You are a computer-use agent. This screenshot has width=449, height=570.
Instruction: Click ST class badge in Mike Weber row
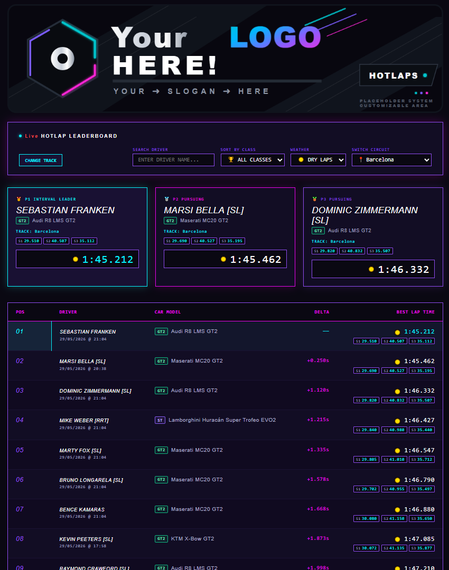[160, 420]
